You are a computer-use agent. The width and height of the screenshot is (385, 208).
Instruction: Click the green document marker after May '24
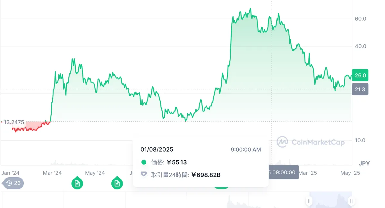117,183
